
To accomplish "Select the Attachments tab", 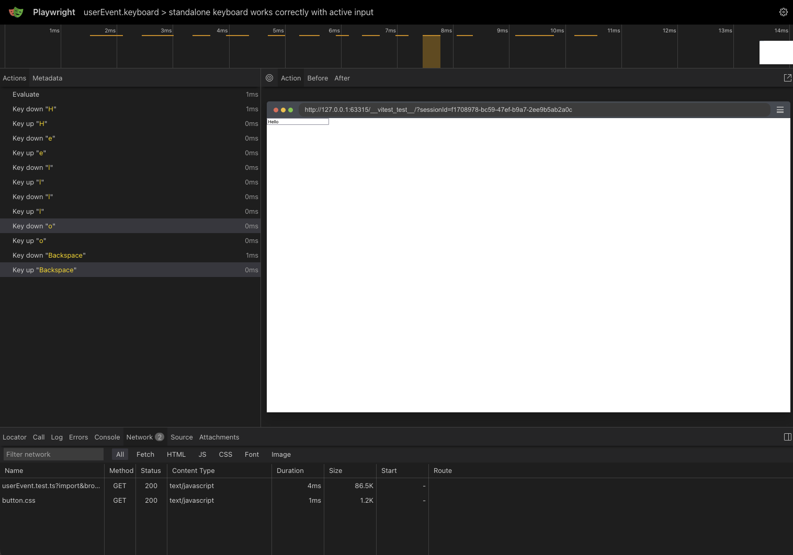I will click(219, 437).
